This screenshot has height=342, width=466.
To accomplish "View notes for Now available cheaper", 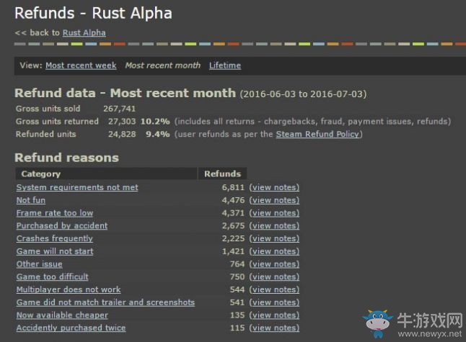I will (x=274, y=315).
